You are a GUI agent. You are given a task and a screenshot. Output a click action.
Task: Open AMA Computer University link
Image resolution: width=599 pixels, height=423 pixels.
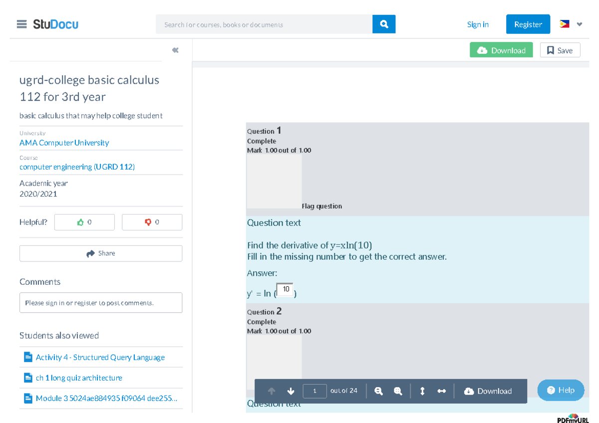(x=64, y=143)
